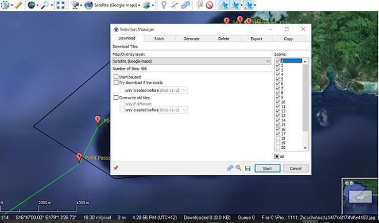The width and height of the screenshot is (379, 223).
Task: Open the magnifier zoom tool dropdown arrow
Action: click(x=52, y=5)
